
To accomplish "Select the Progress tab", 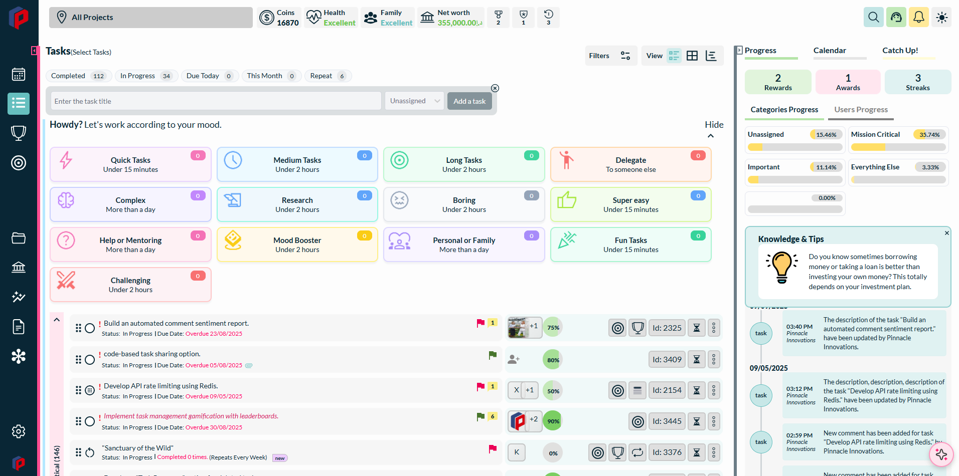I will coord(760,51).
